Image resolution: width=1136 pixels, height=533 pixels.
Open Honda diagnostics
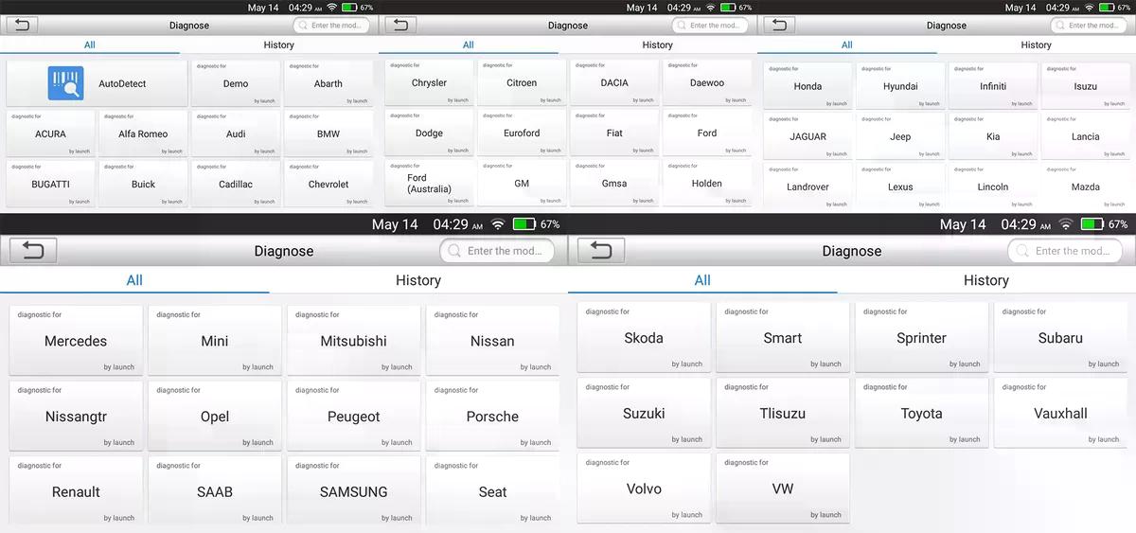click(808, 85)
